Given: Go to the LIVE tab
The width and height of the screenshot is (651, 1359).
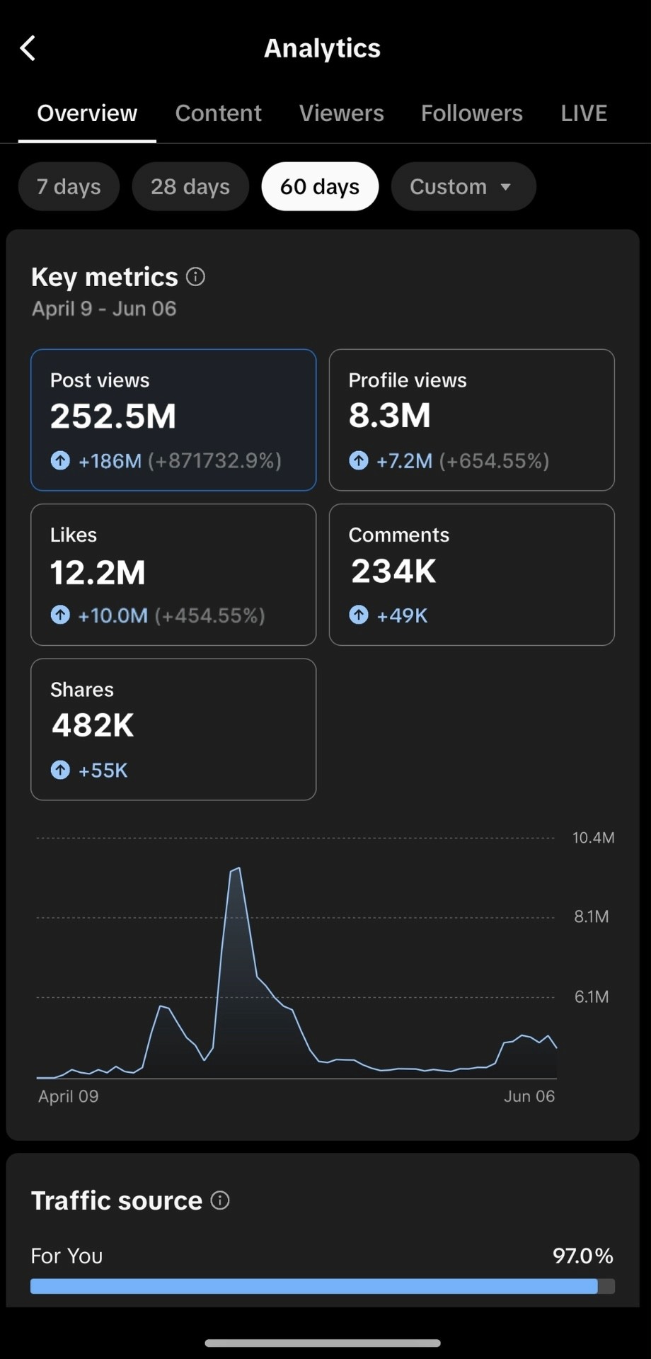Looking at the screenshot, I should [584, 113].
